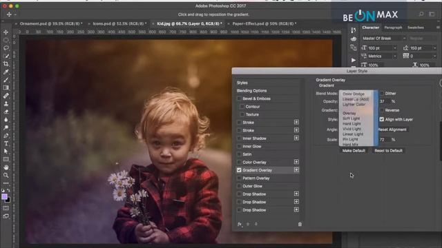Image resolution: width=442 pixels, height=248 pixels.
Task: Select the Lasso tool
Action: point(6,48)
